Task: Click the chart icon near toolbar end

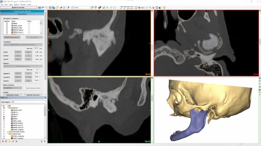Action: tap(160, 8)
